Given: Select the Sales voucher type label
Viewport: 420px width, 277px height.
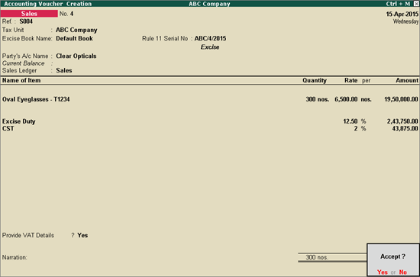Looking at the screenshot, I should click(29, 14).
